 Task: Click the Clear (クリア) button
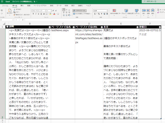point(161,12)
